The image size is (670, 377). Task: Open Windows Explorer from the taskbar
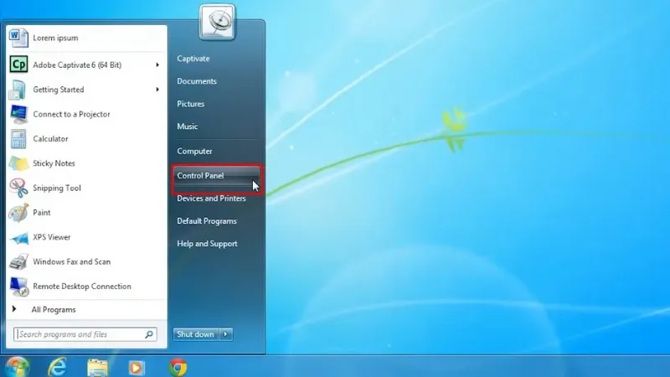97,367
